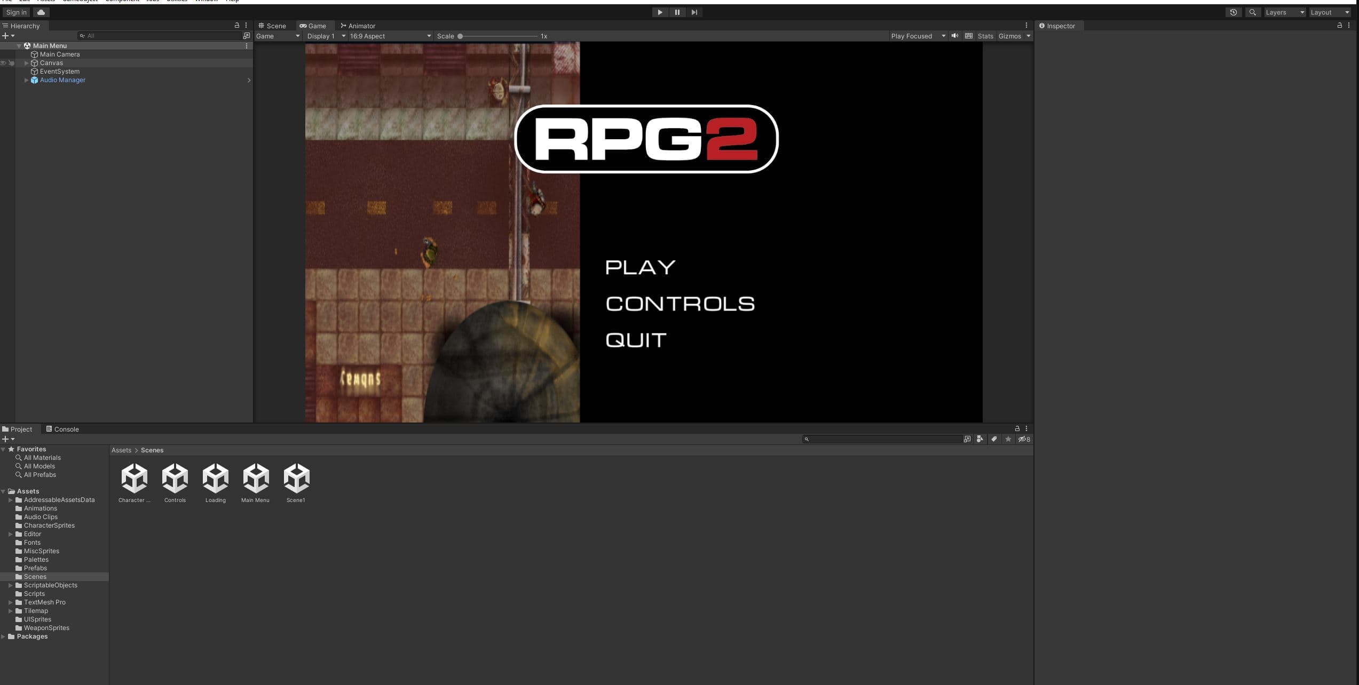Expand the AddressableAssetsData folder
This screenshot has width=1359, height=685.
click(x=10, y=500)
